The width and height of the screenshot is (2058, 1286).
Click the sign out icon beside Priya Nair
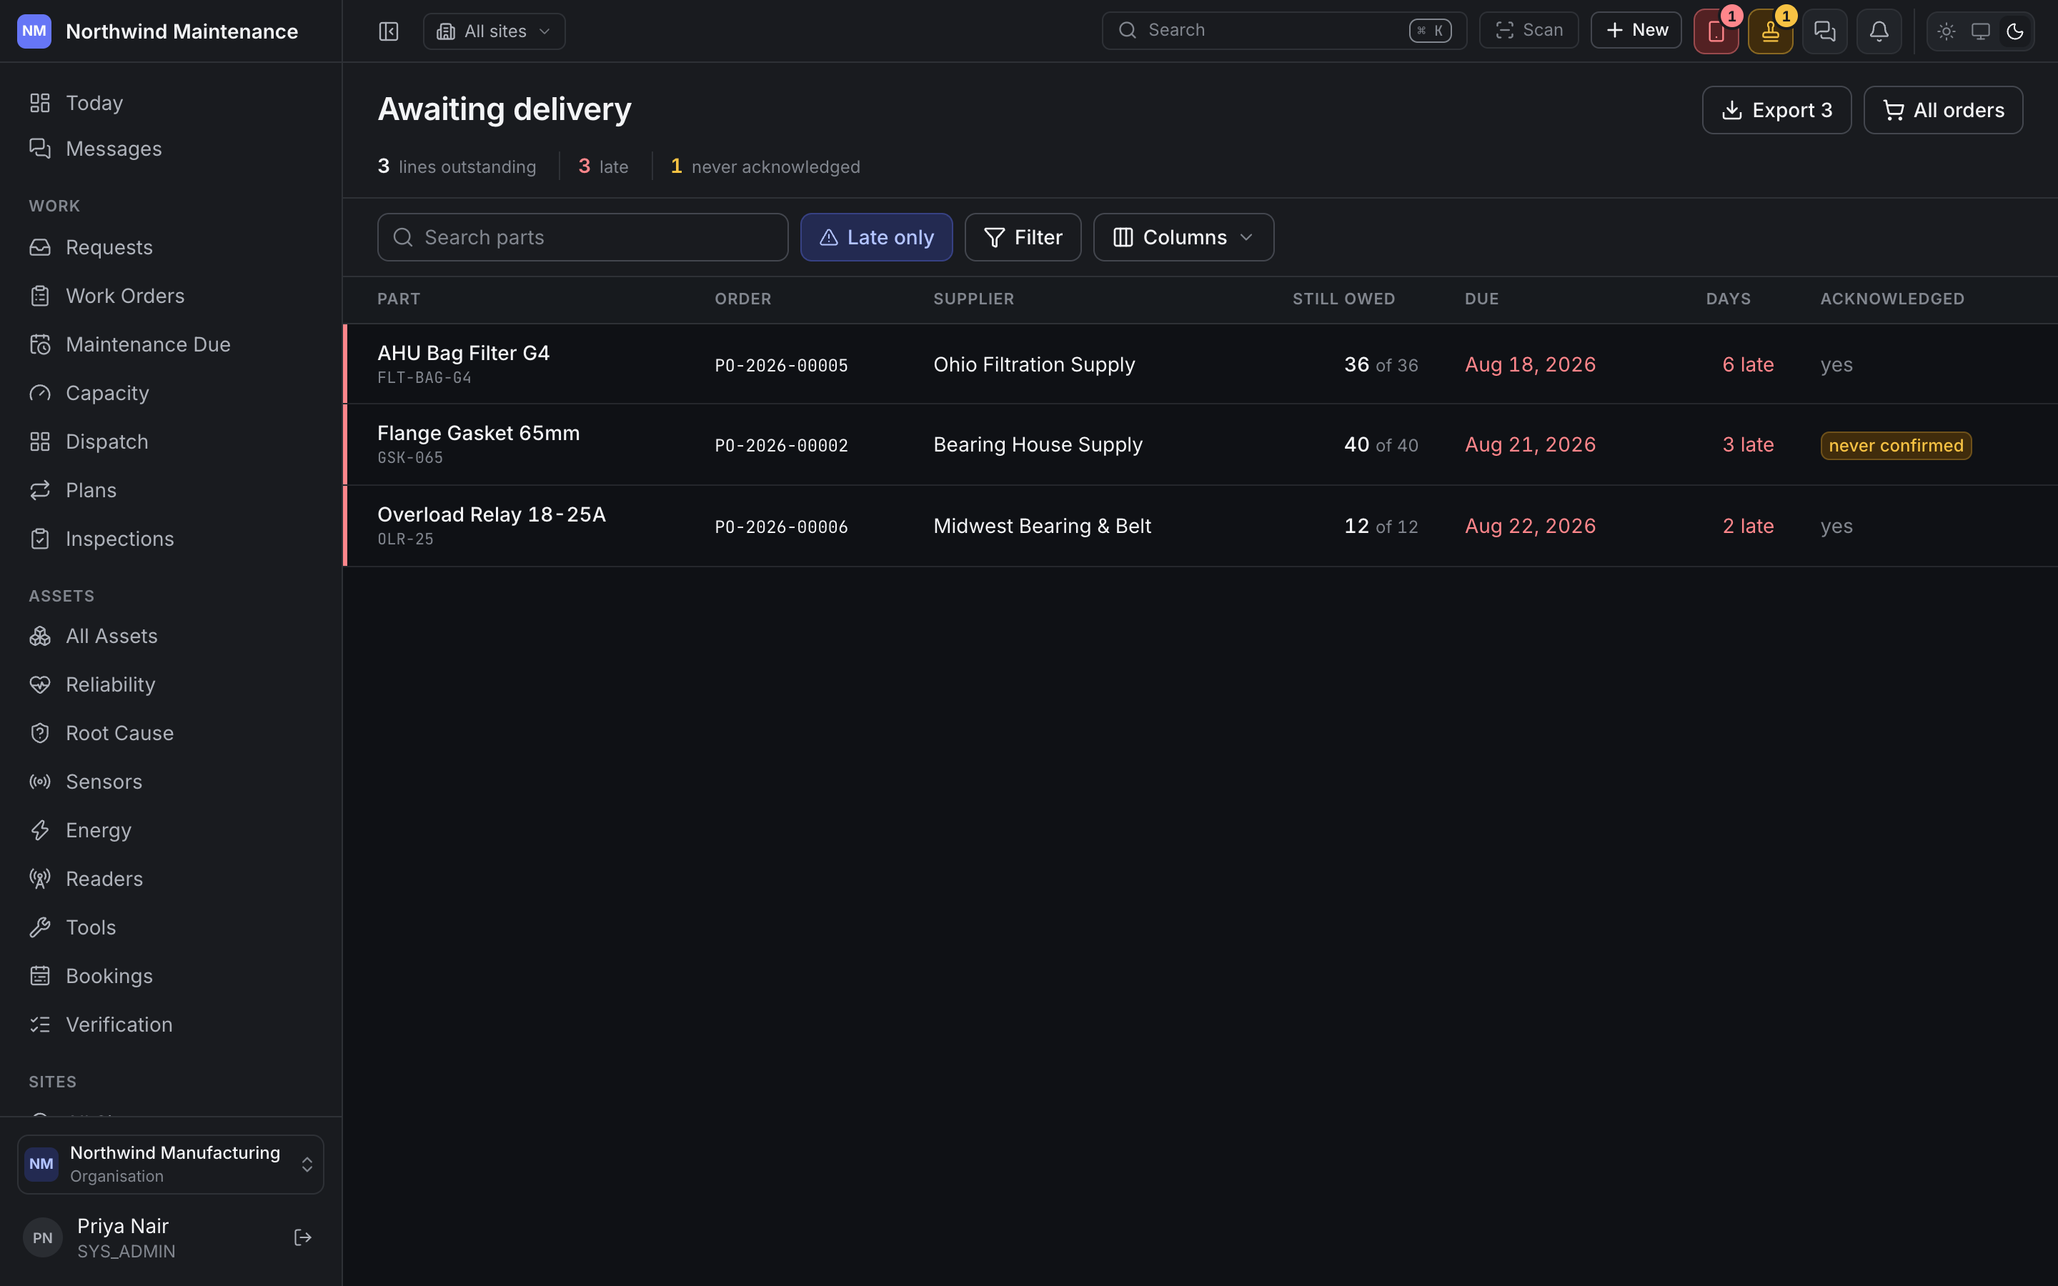click(303, 1237)
